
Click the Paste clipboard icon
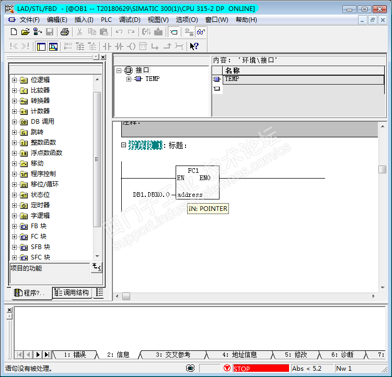(x=104, y=32)
